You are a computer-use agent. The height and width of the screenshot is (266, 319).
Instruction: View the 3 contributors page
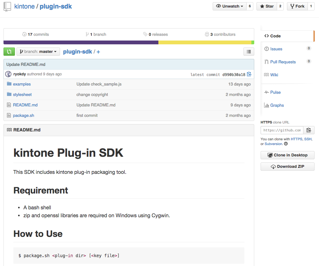tap(220, 34)
